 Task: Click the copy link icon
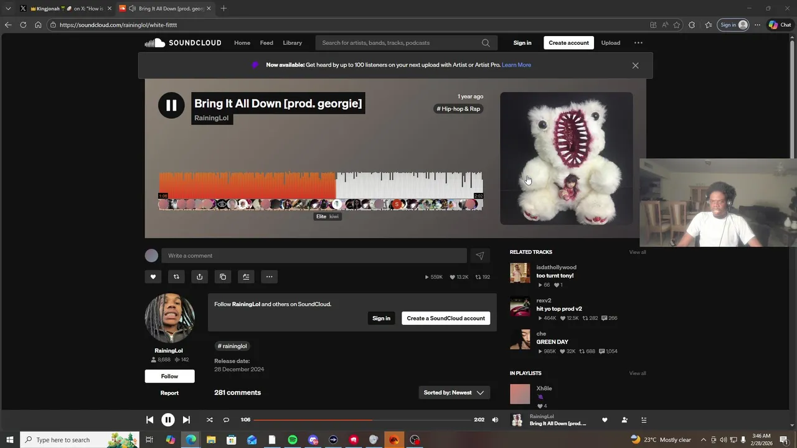click(223, 277)
